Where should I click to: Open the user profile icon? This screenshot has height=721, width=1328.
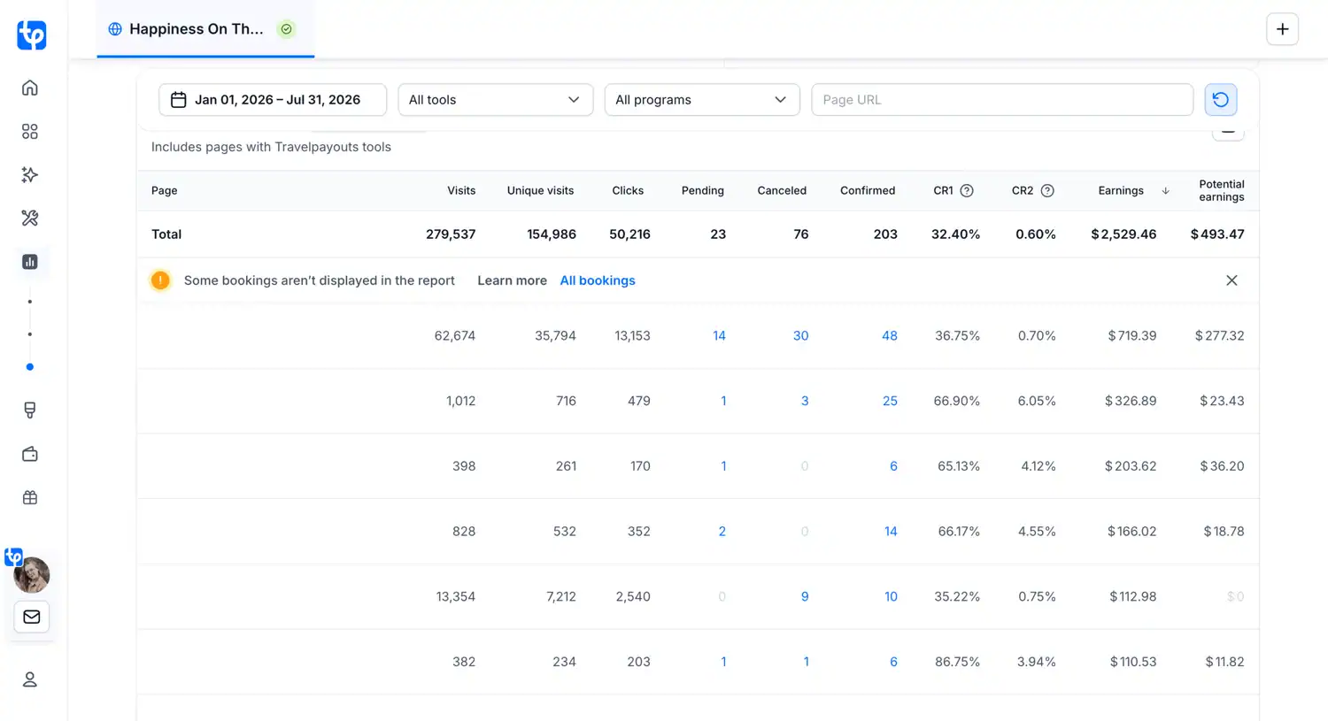[x=30, y=679]
